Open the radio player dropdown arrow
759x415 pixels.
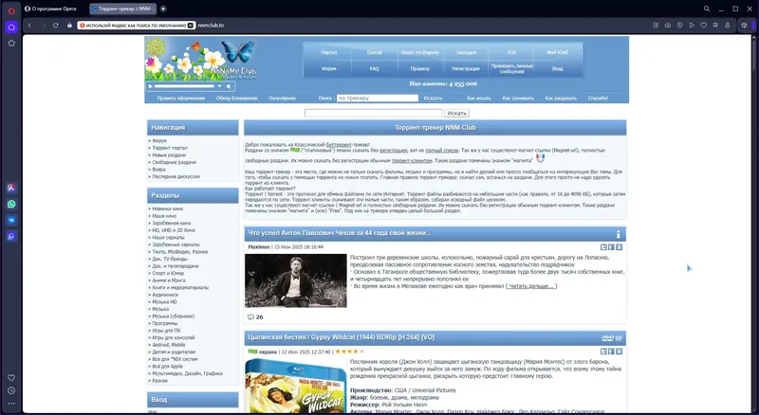point(220,86)
